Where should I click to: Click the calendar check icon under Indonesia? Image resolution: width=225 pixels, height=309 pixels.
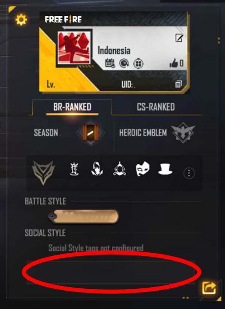coord(110,63)
